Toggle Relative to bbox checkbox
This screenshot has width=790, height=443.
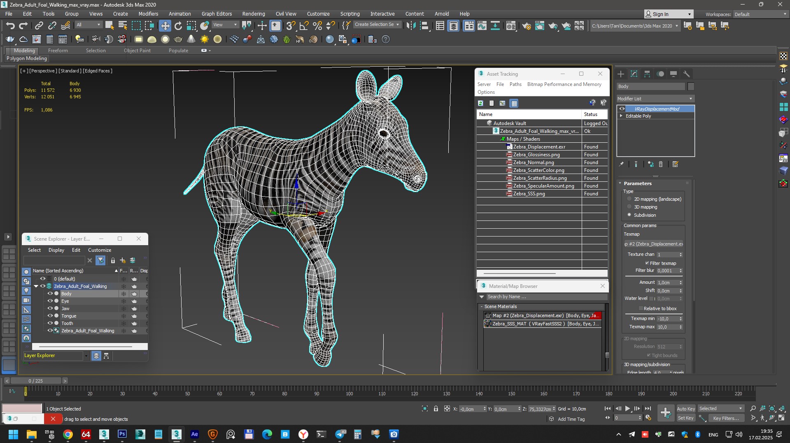641,308
